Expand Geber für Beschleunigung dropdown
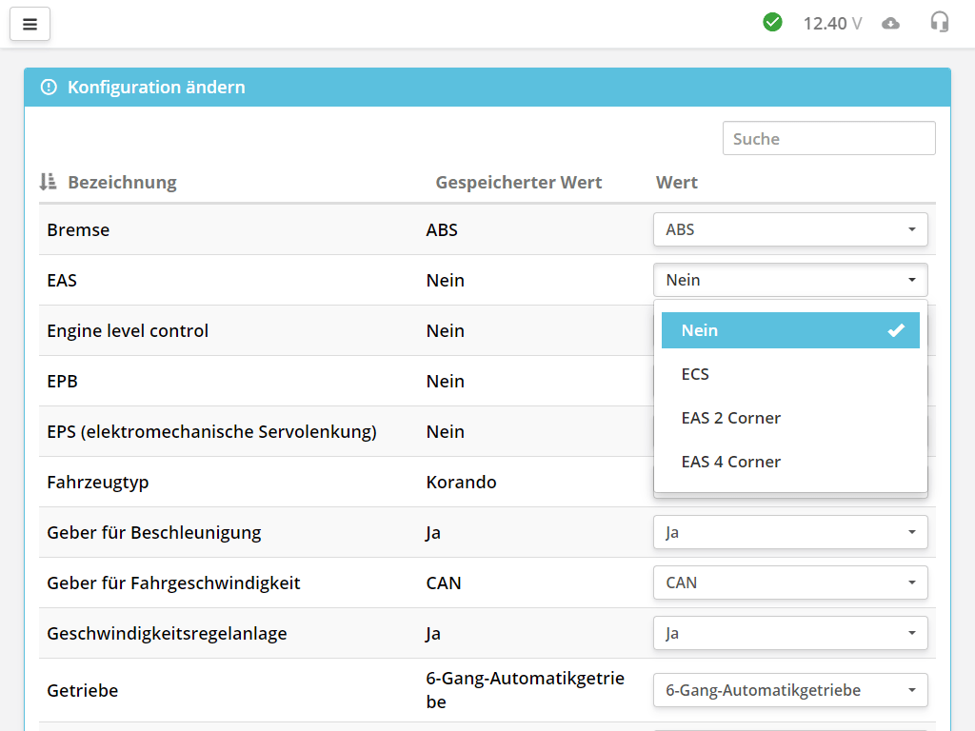The image size is (975, 731). pyautogui.click(x=789, y=532)
